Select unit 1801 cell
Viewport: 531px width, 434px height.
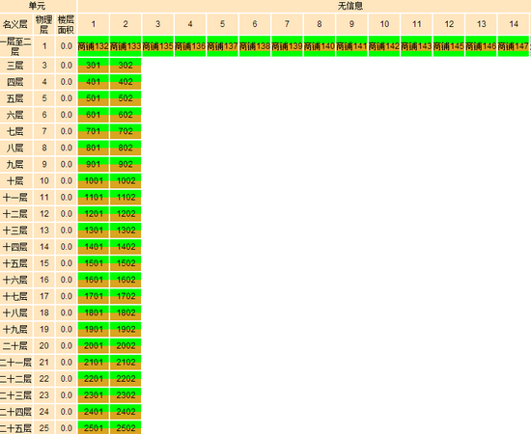click(x=93, y=312)
